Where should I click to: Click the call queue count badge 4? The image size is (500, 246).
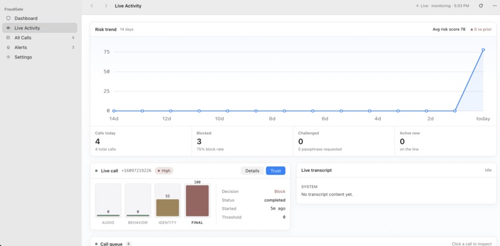point(128,244)
